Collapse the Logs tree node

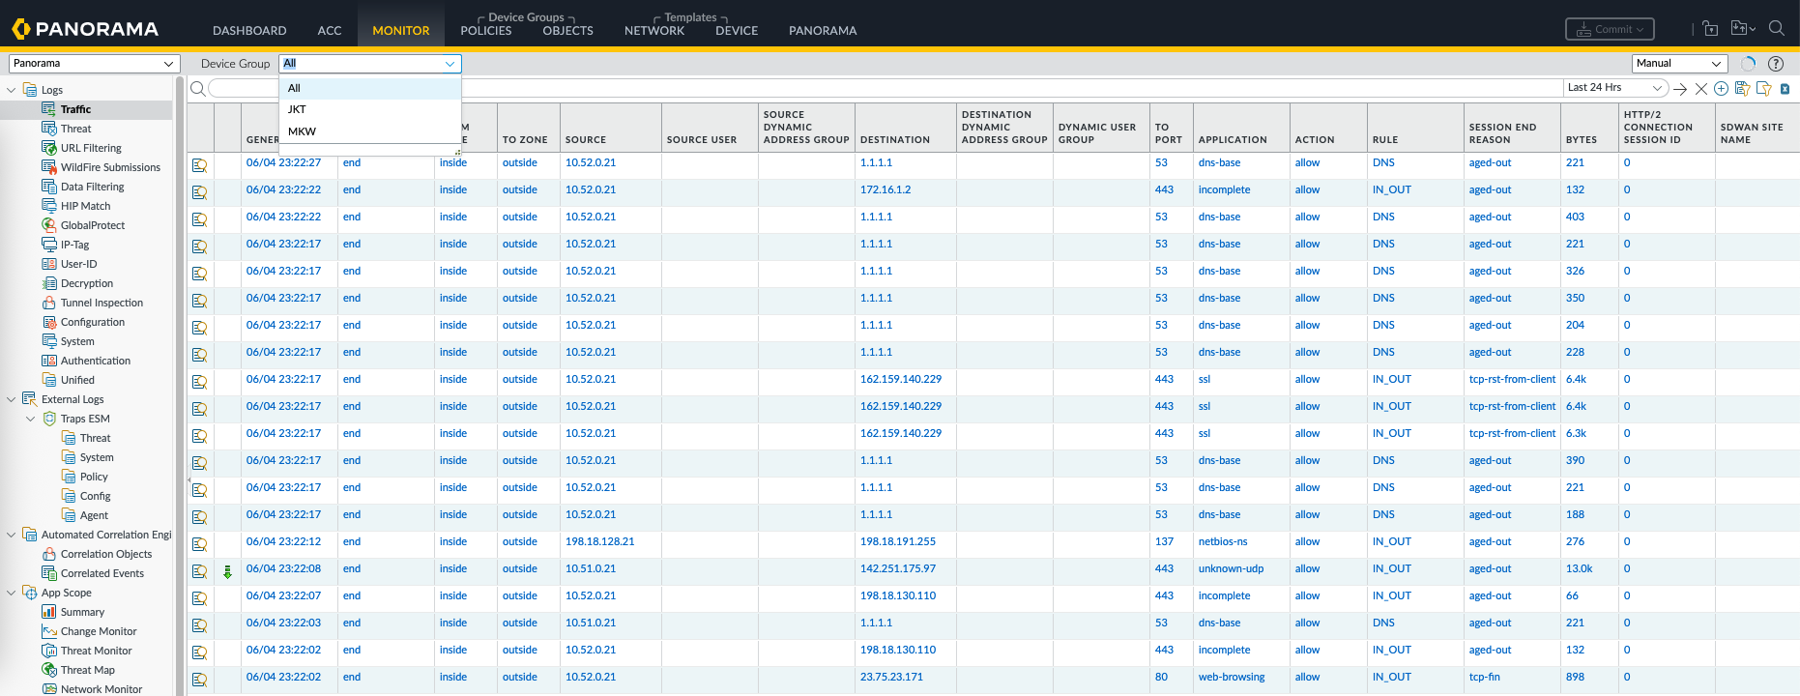12,90
